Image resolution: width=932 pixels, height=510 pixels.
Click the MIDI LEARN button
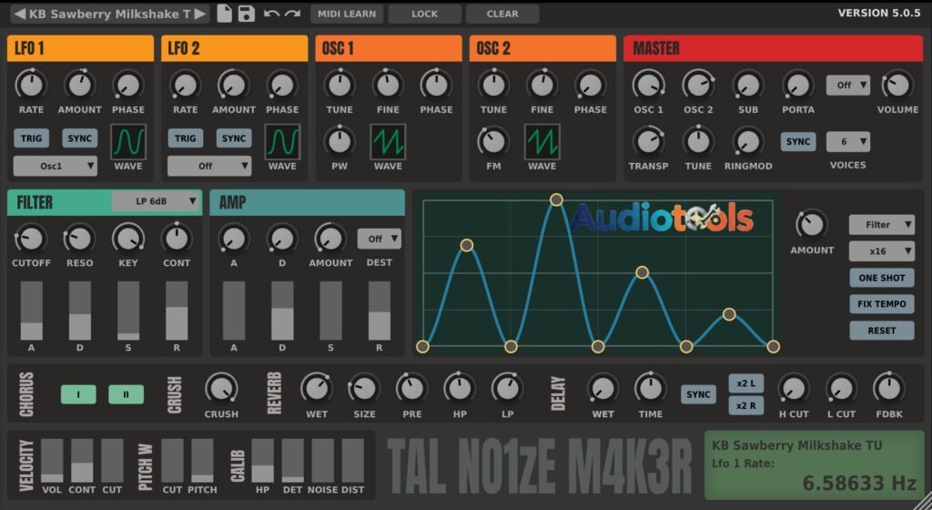coord(347,14)
